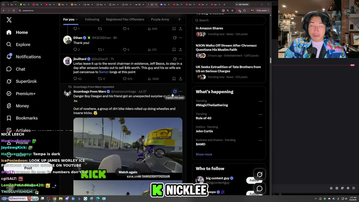
Task: Bookmark Ethan's Thank you post
Action: pyautogui.click(x=174, y=50)
